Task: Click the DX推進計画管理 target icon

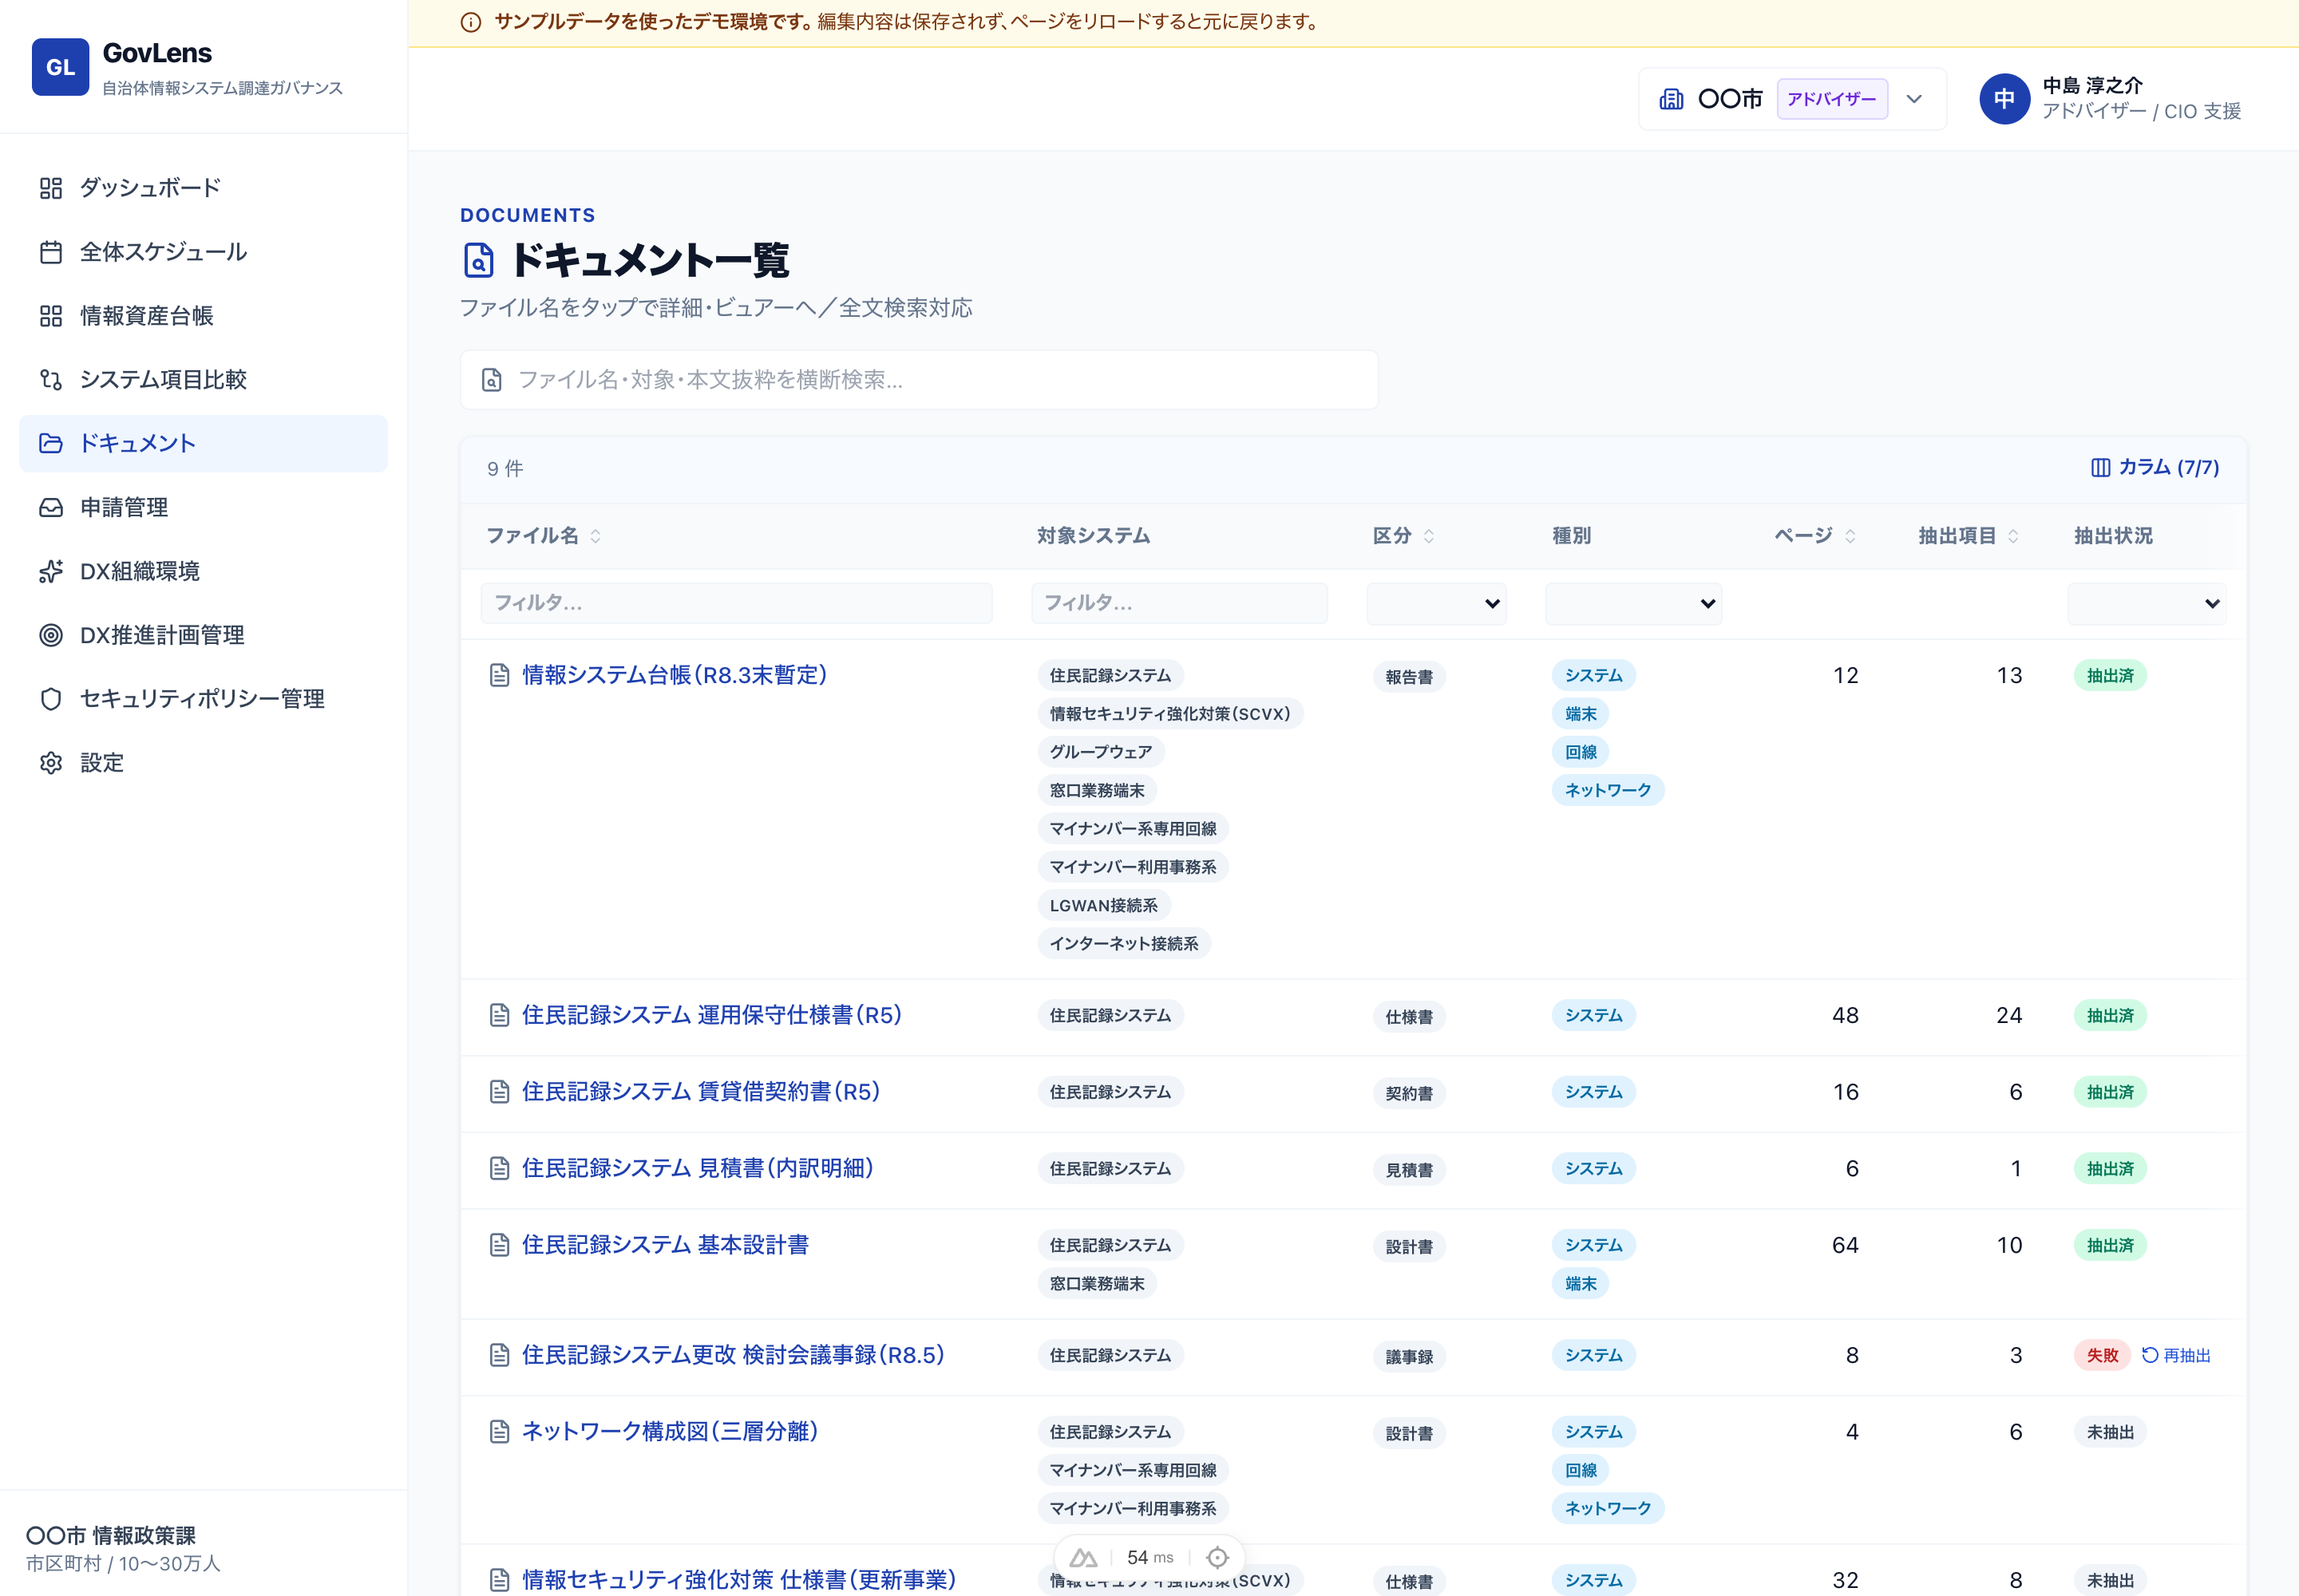Action: coord(51,635)
